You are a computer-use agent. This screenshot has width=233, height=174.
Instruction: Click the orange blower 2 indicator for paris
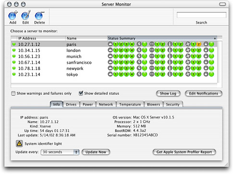pyautogui.click(x=198, y=44)
